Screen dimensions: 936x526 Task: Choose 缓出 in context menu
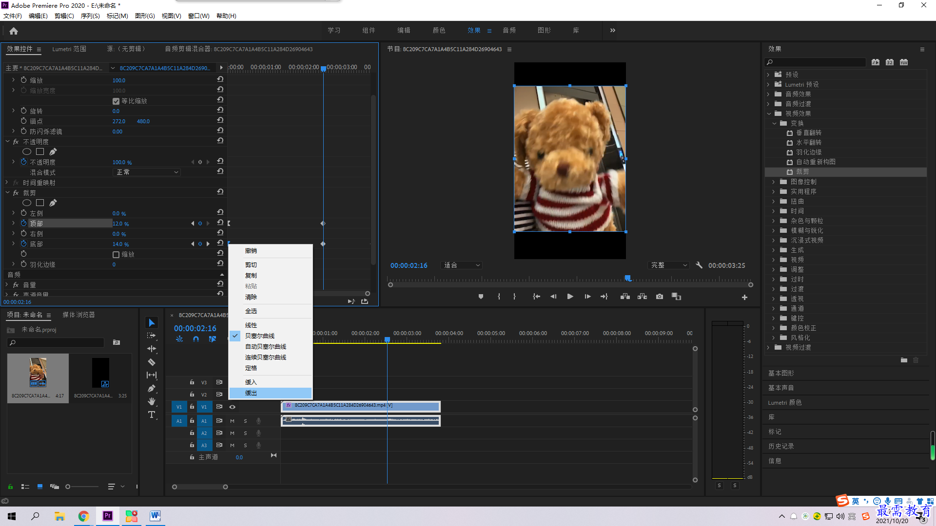(x=271, y=393)
